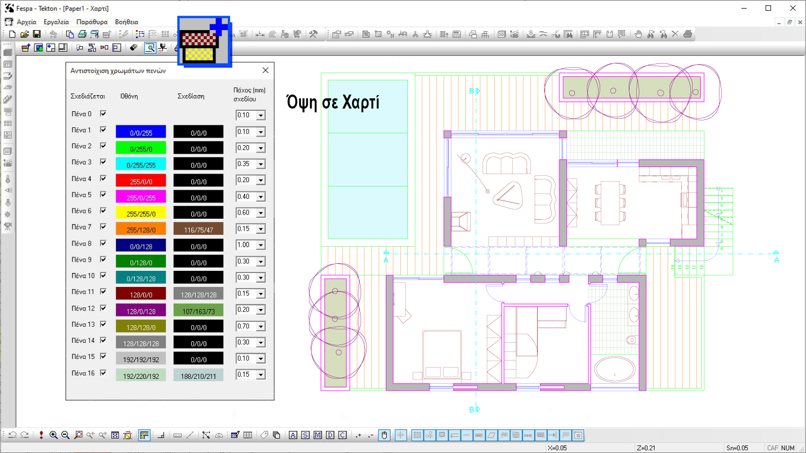806x453 pixels.
Task: Toggle the Πένα 3 checkbox
Action: coord(103,162)
